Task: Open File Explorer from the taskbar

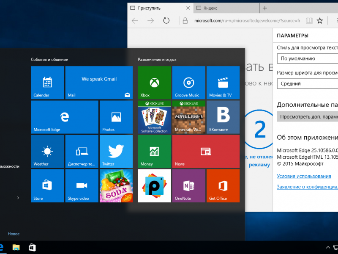Action: 16,248
